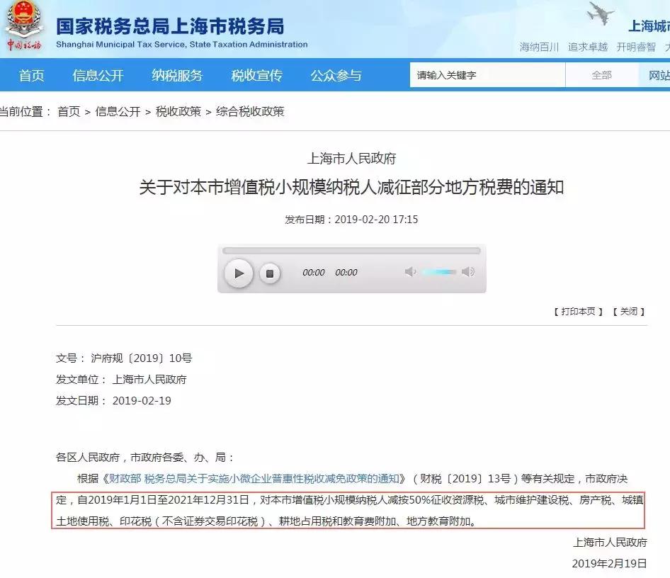This screenshot has height=578, width=670.
Task: Click the 请输入关键字 search input field
Action: (487, 75)
